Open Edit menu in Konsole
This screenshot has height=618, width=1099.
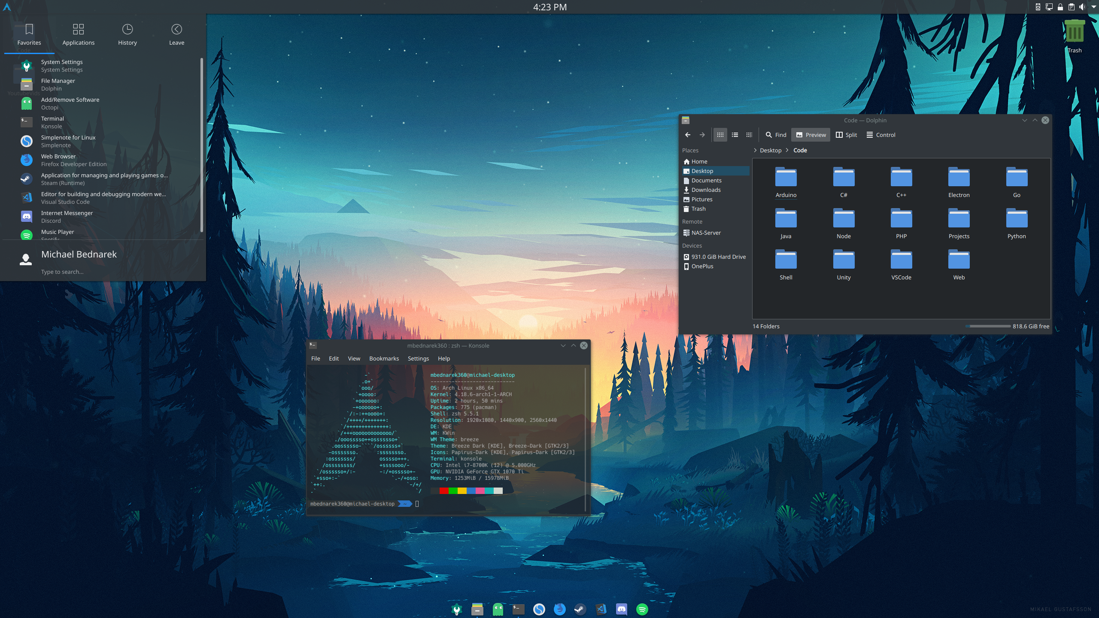[334, 358]
